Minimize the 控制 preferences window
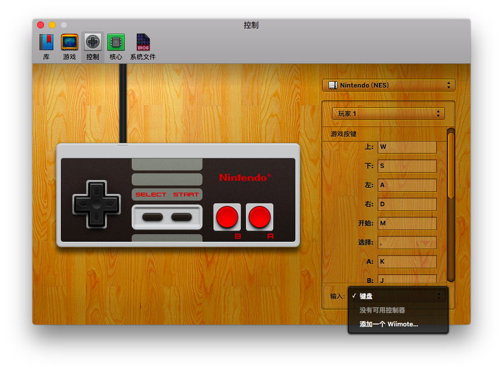Screen dimensions: 503x371 [x=52, y=25]
